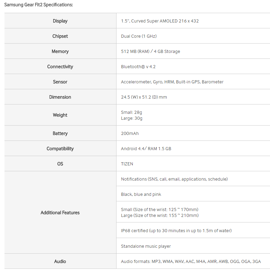Click the Accelerometer, Gyro, HRM sensor list
The image size is (270, 273).
(x=172, y=82)
